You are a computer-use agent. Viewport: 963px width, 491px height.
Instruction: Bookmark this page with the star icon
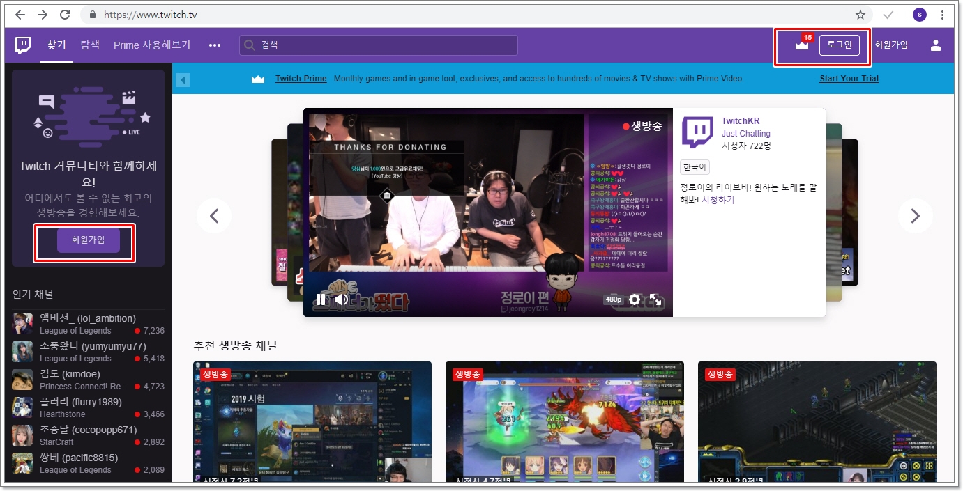pyautogui.click(x=860, y=15)
